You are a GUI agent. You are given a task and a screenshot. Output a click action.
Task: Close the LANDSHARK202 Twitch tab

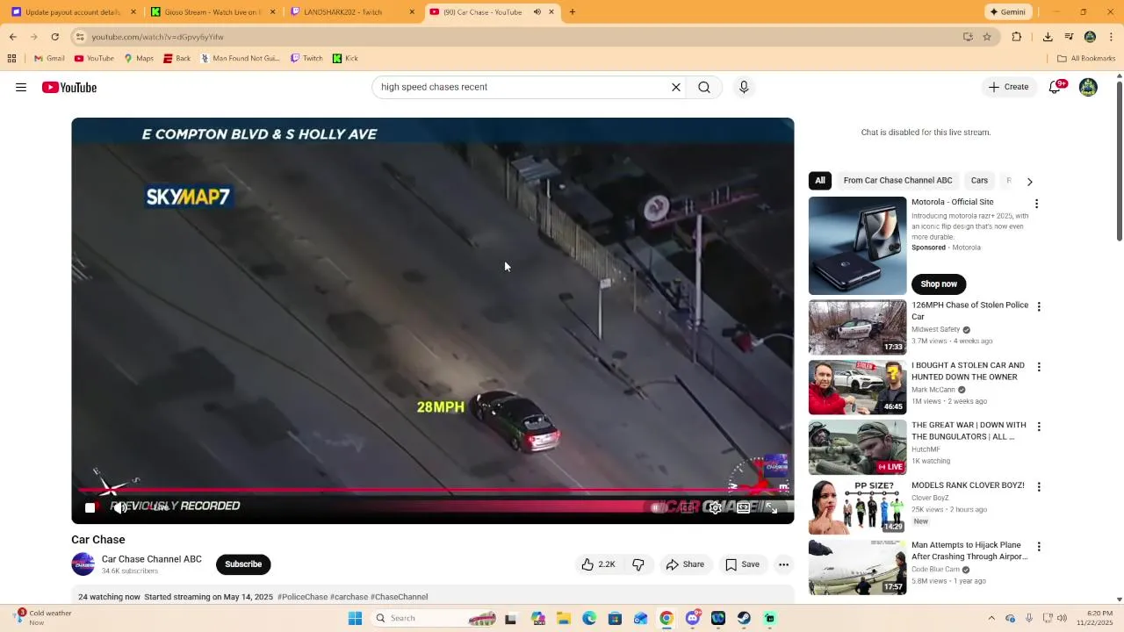tap(412, 12)
